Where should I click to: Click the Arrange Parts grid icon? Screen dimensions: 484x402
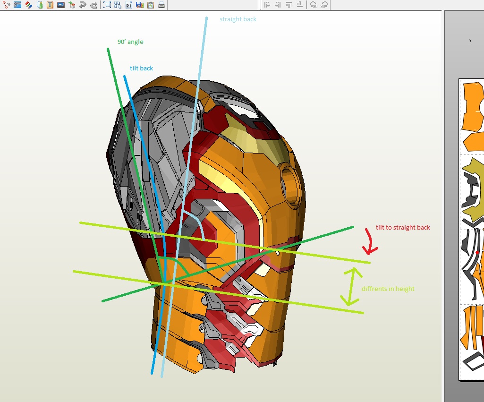point(118,5)
